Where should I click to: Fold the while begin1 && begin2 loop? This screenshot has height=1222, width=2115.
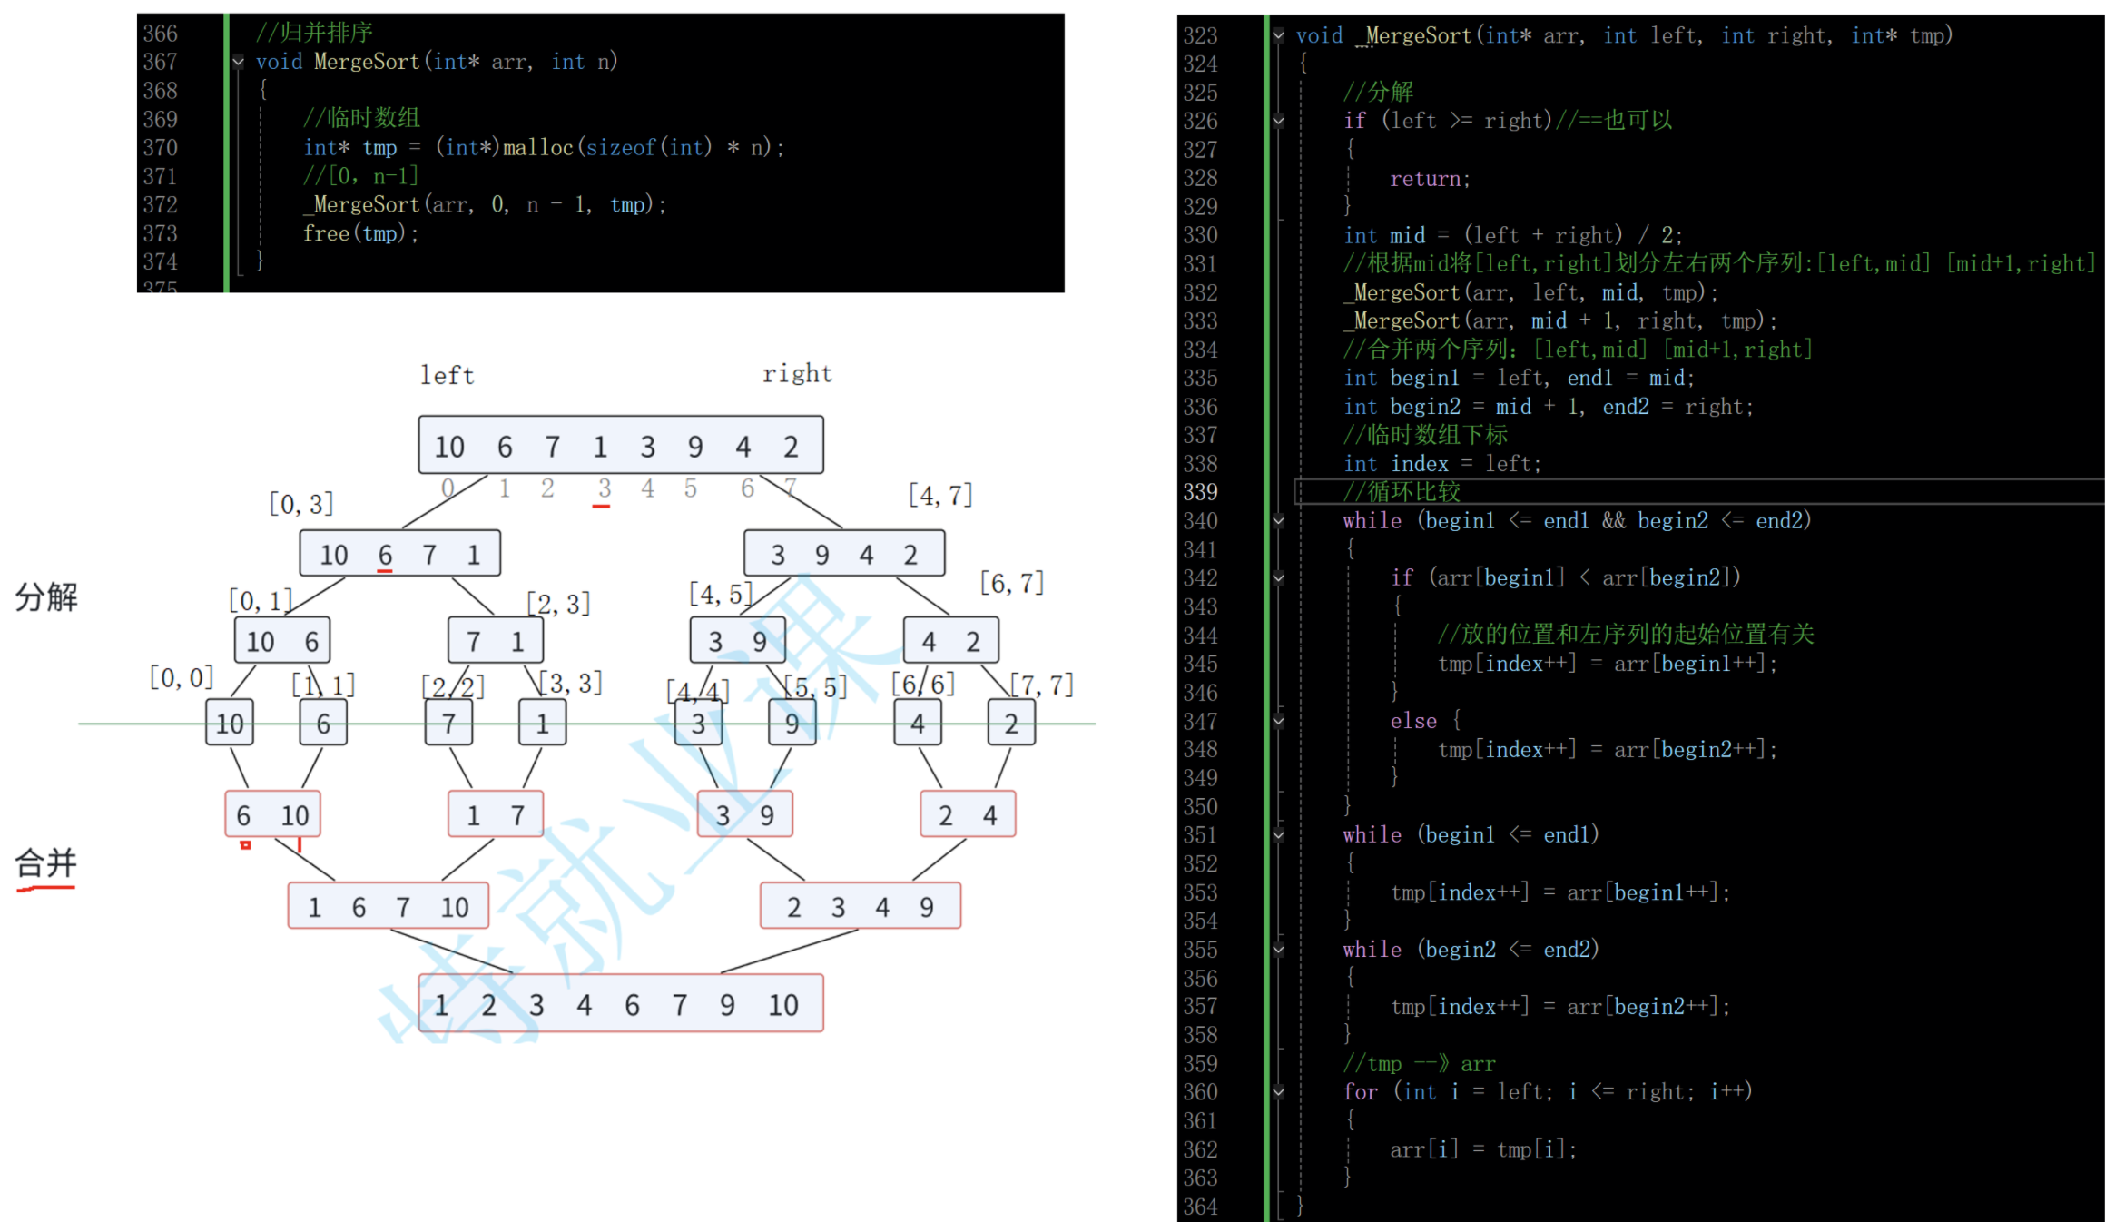(x=1278, y=521)
